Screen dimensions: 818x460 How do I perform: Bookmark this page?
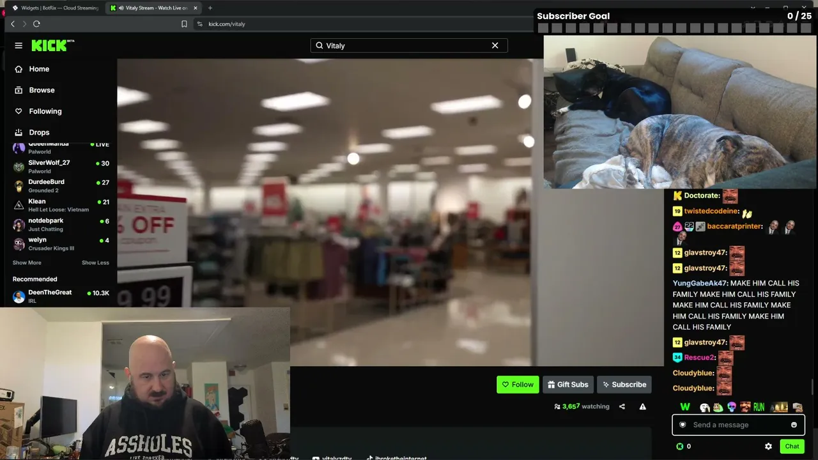(x=184, y=24)
